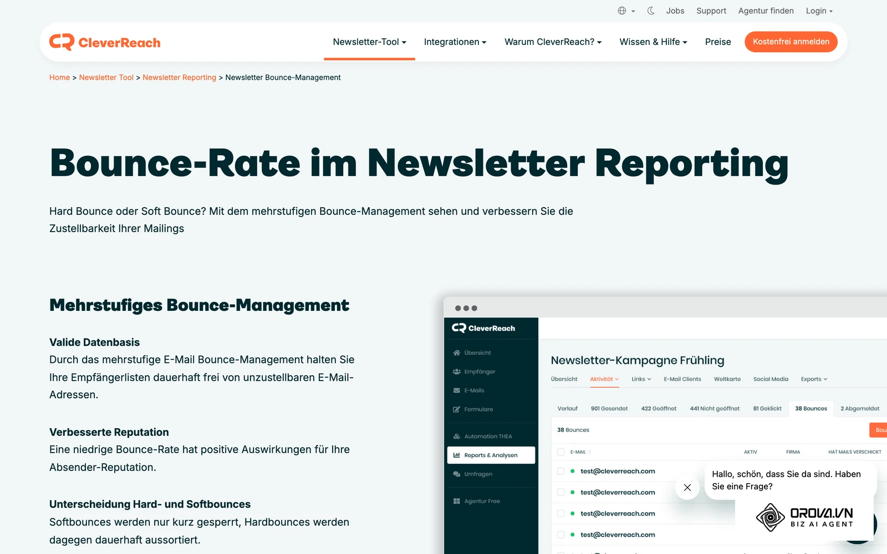Viewport: 887px width, 554px height.
Task: Switch to Social Media tab
Action: tap(771, 379)
